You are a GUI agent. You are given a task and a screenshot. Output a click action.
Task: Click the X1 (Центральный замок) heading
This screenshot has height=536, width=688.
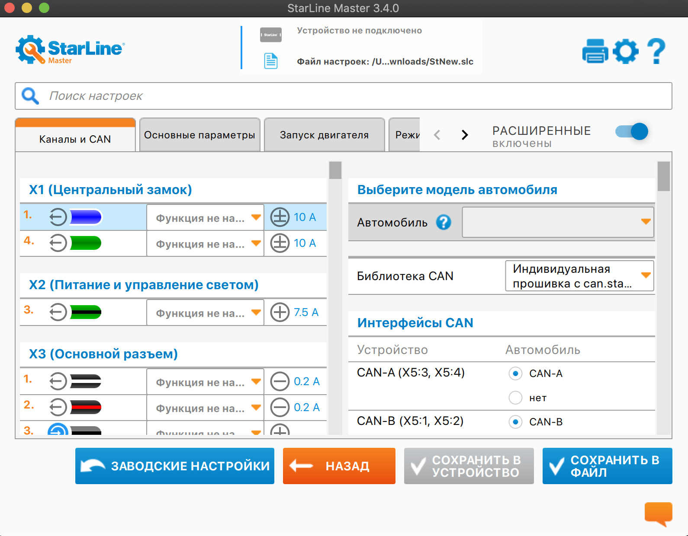[x=110, y=190]
